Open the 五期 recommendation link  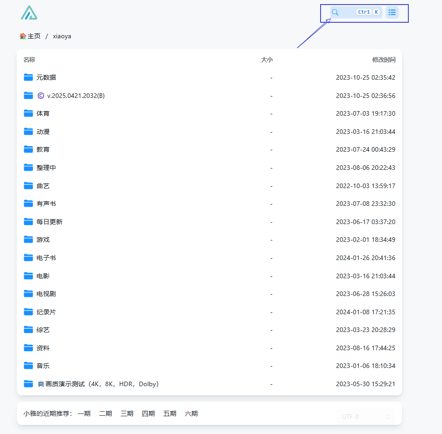tap(170, 414)
